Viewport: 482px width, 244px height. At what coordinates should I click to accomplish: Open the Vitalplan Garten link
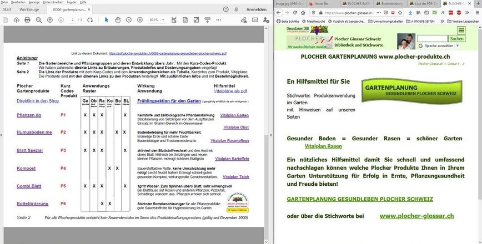(234, 115)
